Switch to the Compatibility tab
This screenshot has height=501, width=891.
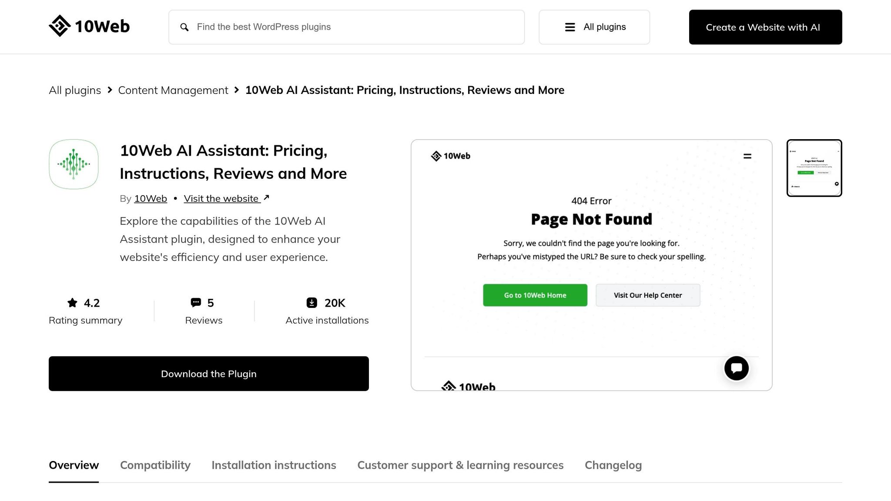coord(155,465)
